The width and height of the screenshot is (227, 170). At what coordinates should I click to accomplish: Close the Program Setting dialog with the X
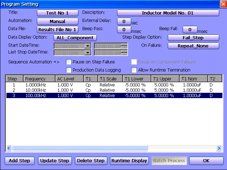tap(223, 4)
